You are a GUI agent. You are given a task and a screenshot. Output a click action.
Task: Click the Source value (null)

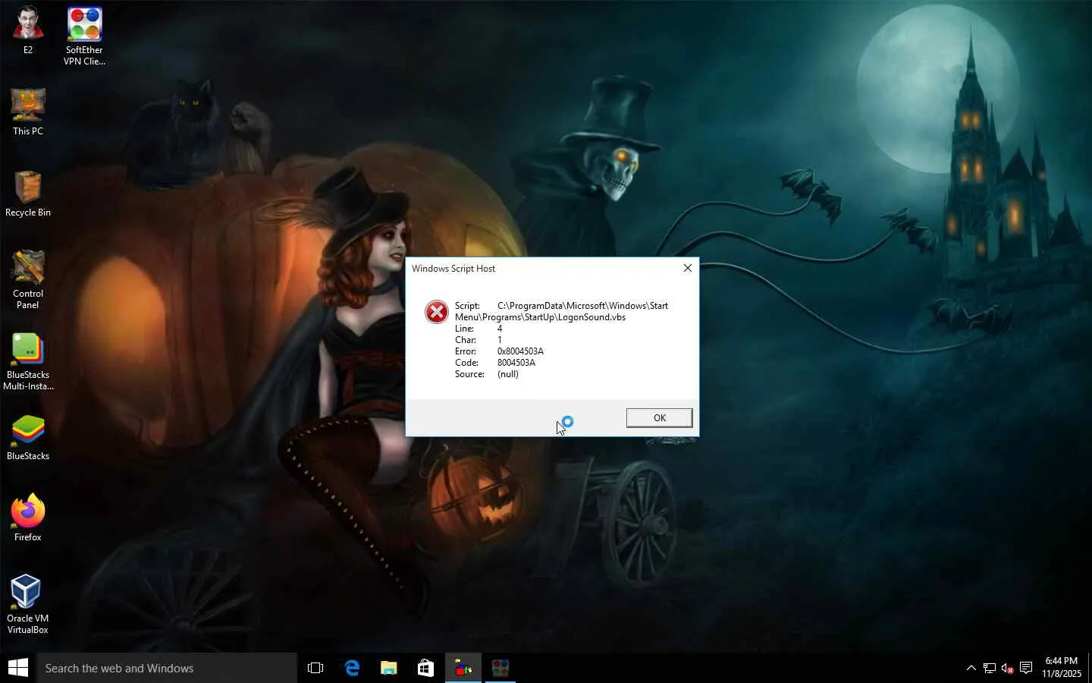click(508, 374)
